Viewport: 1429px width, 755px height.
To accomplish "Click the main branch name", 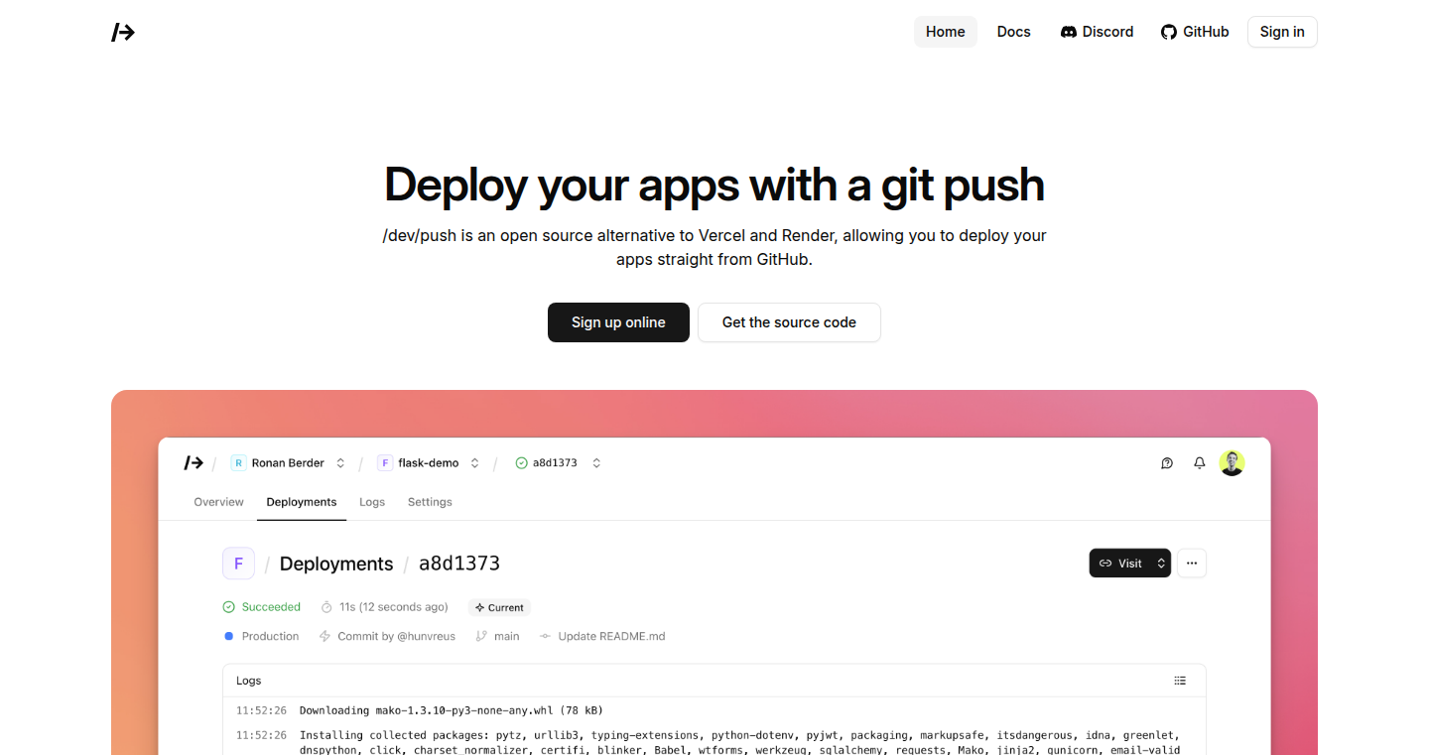I will [x=507, y=636].
